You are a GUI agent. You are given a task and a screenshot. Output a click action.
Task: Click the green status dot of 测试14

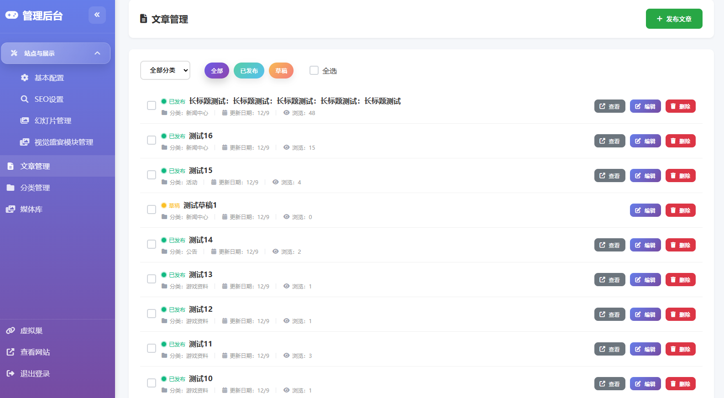tap(164, 240)
